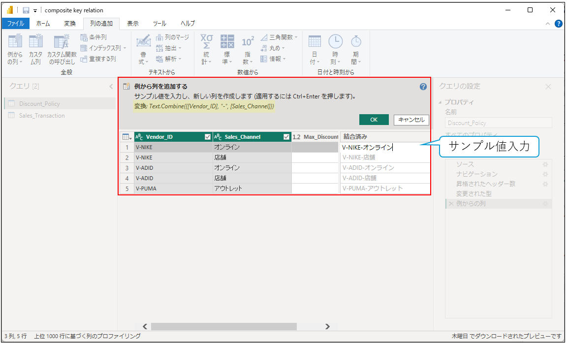Click the help question mark in dialog

[423, 87]
